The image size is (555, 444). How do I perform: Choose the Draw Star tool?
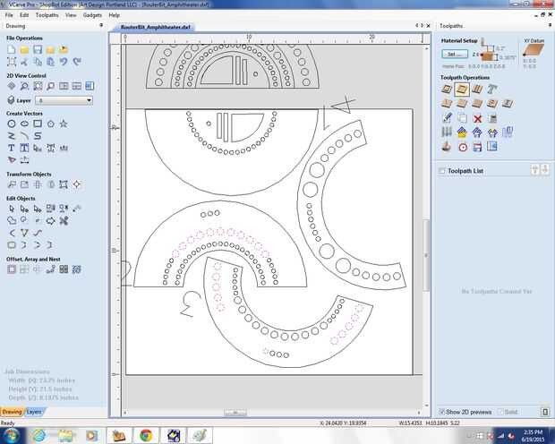[64, 124]
